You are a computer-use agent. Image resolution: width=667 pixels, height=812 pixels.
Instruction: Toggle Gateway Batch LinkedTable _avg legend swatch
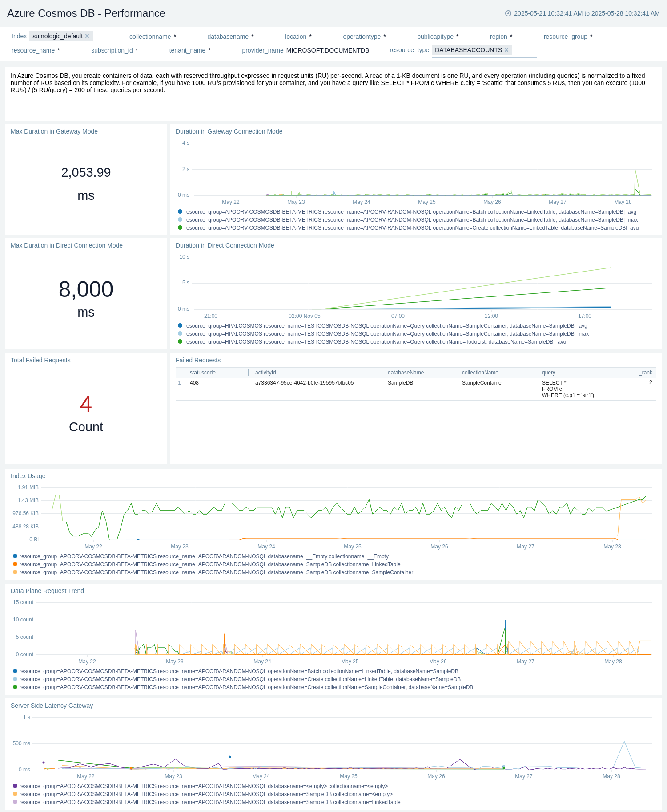(x=180, y=212)
